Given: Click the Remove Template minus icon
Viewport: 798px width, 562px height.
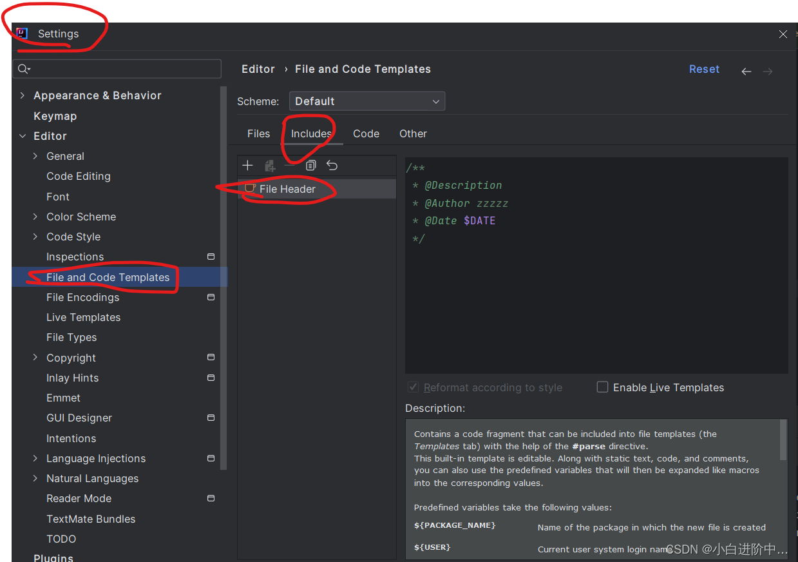Looking at the screenshot, I should click(290, 165).
